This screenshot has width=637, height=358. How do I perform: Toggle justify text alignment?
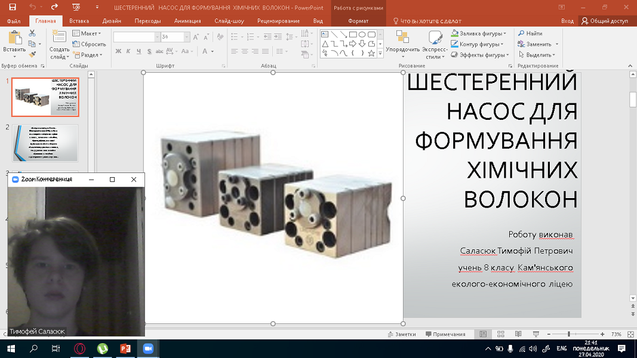pos(265,51)
